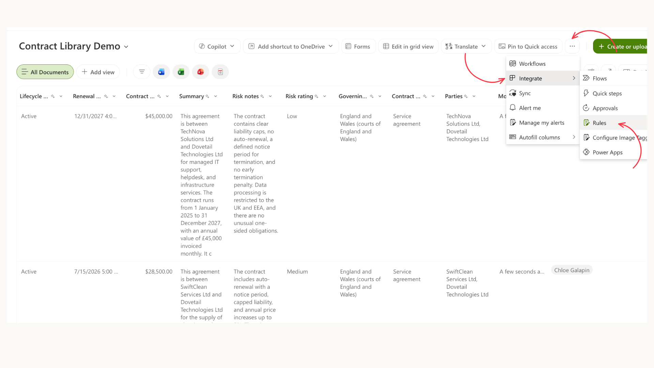This screenshot has width=654, height=368.
Task: Click the Flows icon in submenu
Action: 586,78
